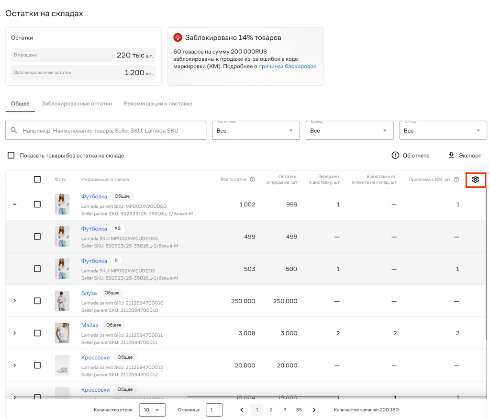Viewport: 490px width, 419px height.
Task: Toggle select-all checkbox in table header
Action: click(37, 180)
